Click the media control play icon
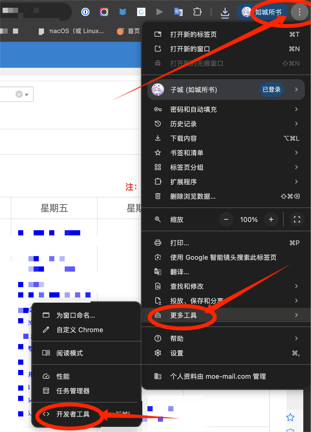 pos(160,12)
